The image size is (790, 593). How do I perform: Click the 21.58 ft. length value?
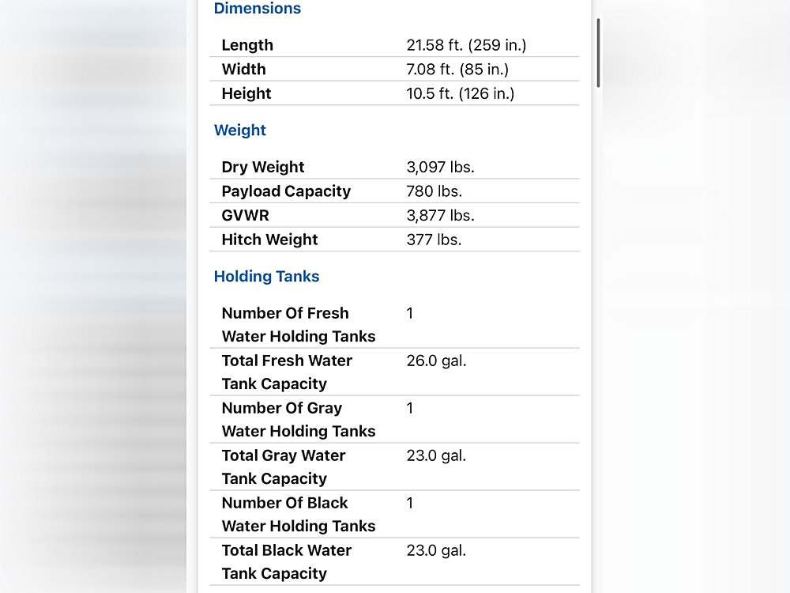tap(466, 46)
